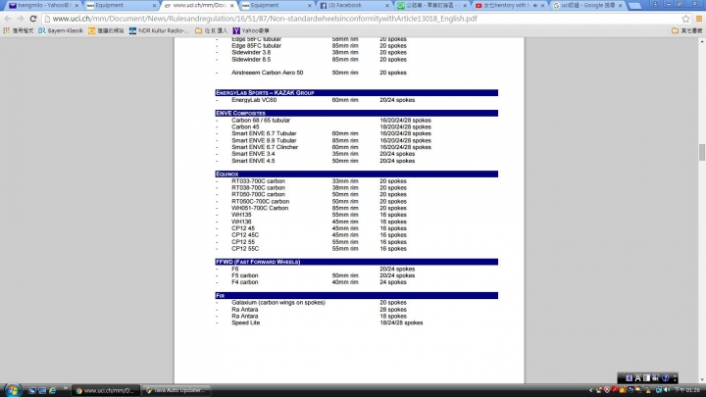Go forward with the browser forward arrow
Screen dimensions: 706x397
pyautogui.click(x=21, y=19)
